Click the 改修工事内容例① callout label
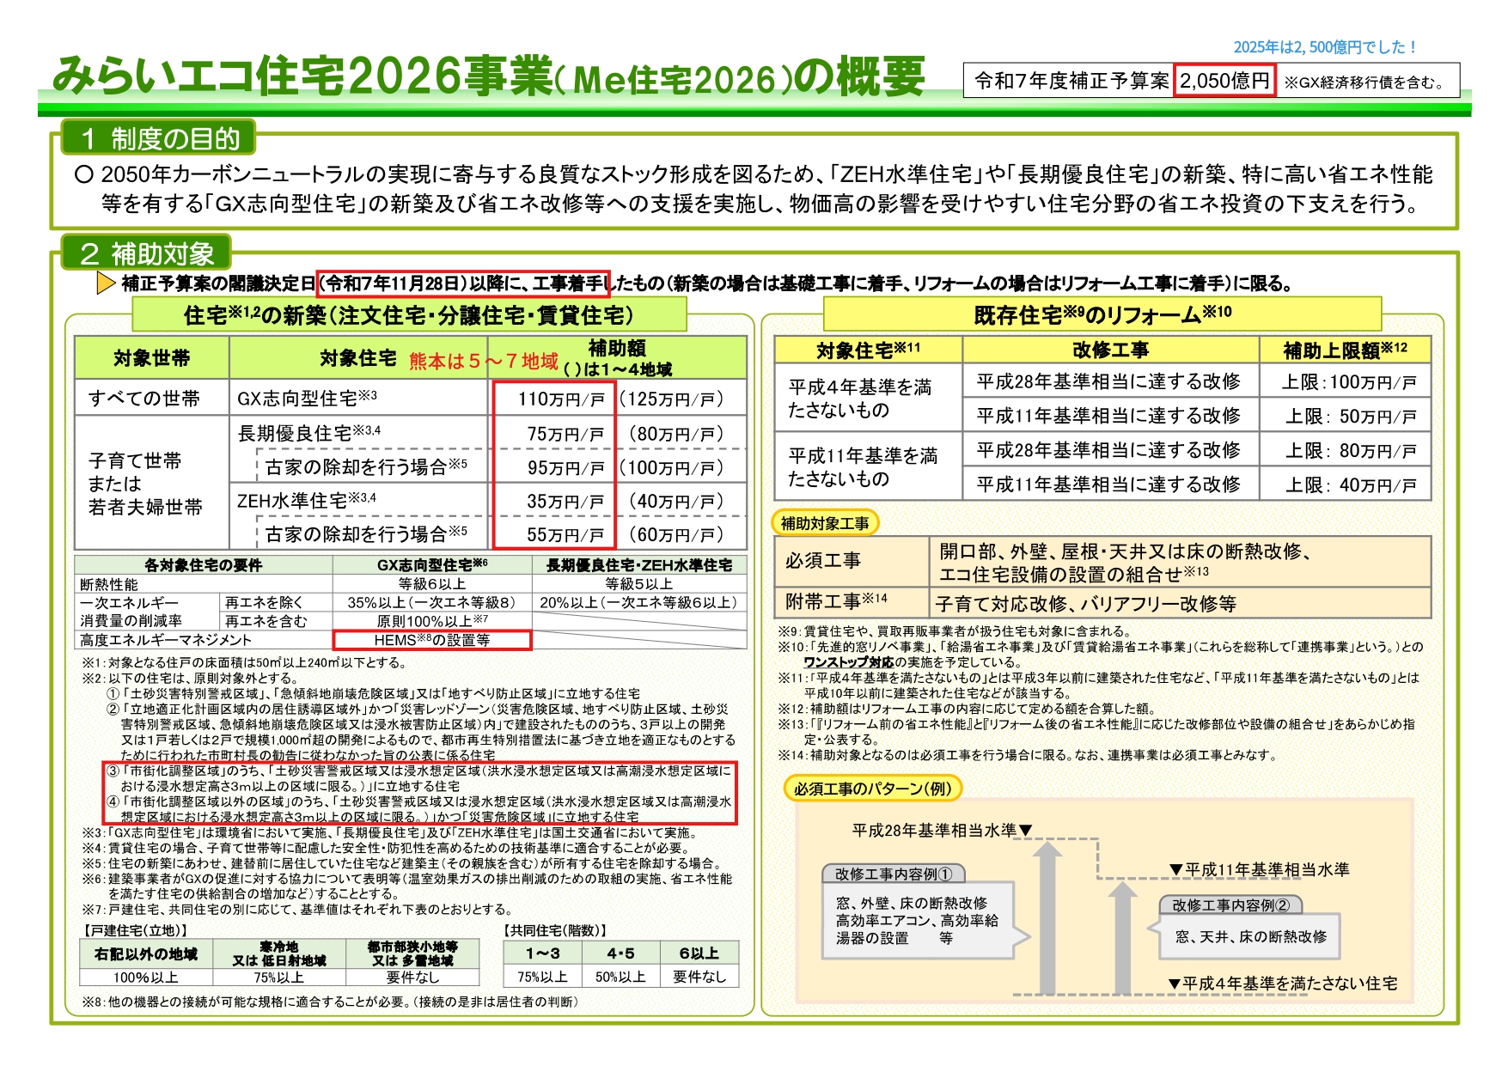 click(893, 874)
